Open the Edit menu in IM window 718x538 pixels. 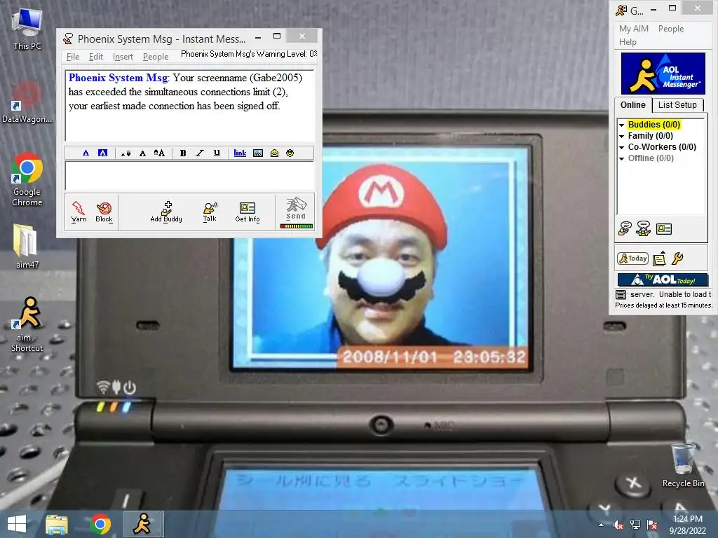(x=95, y=57)
